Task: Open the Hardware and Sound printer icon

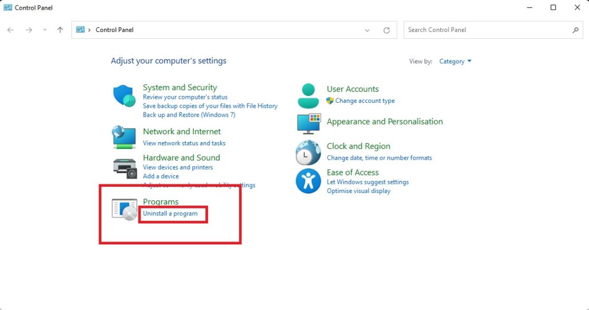Action: 125,168
